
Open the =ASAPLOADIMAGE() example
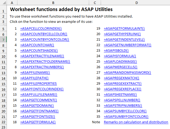click(120, 61)
